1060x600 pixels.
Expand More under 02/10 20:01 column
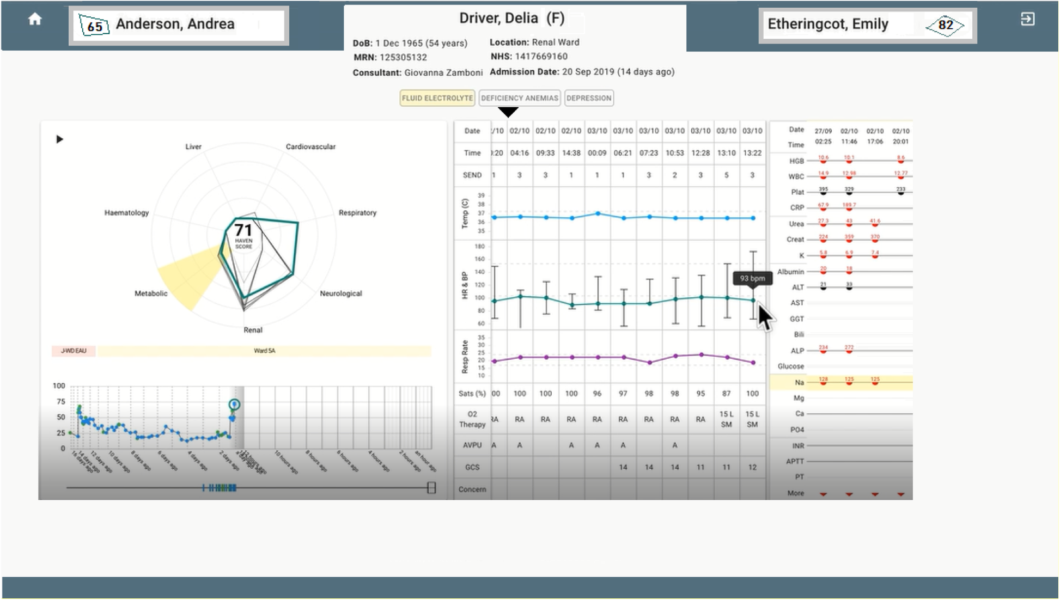coord(901,494)
